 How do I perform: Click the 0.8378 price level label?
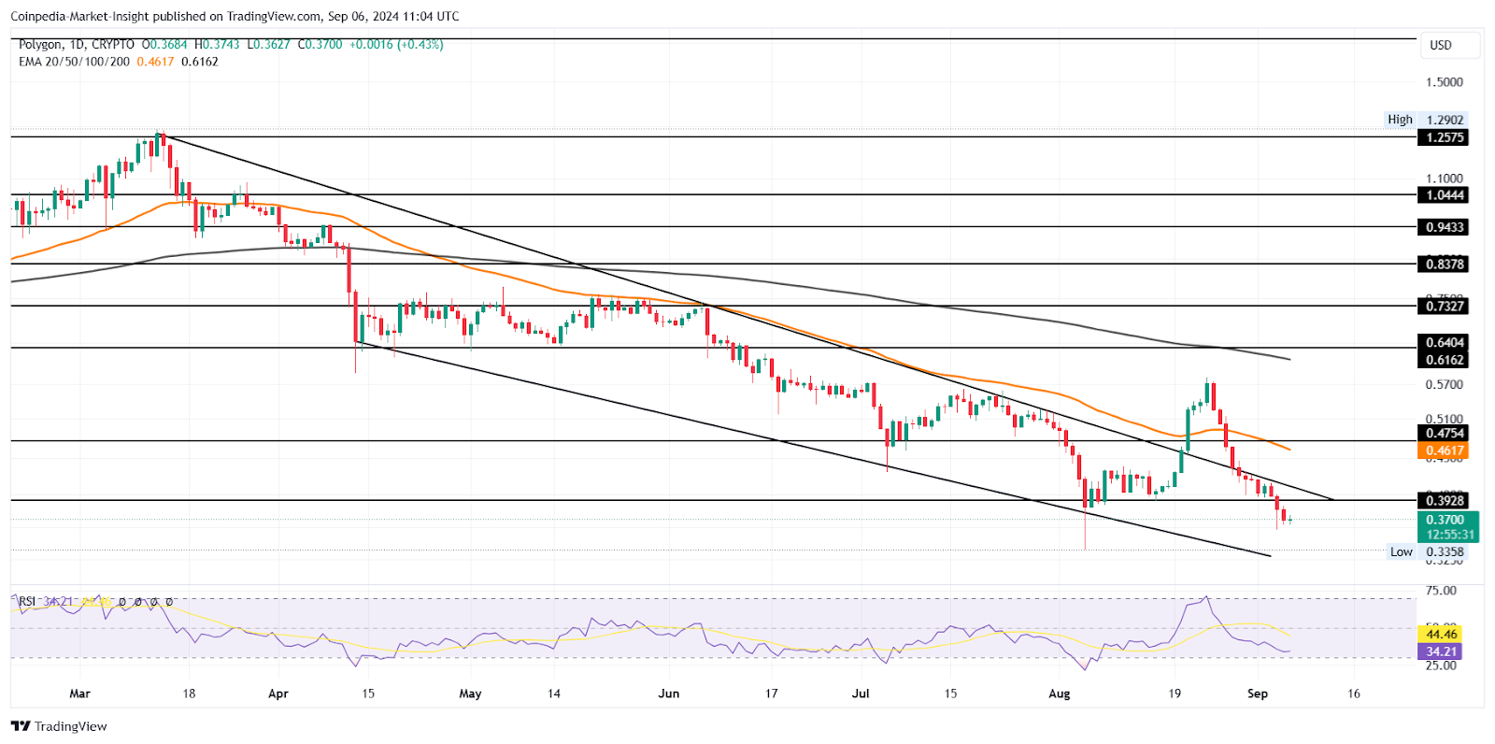click(x=1445, y=265)
